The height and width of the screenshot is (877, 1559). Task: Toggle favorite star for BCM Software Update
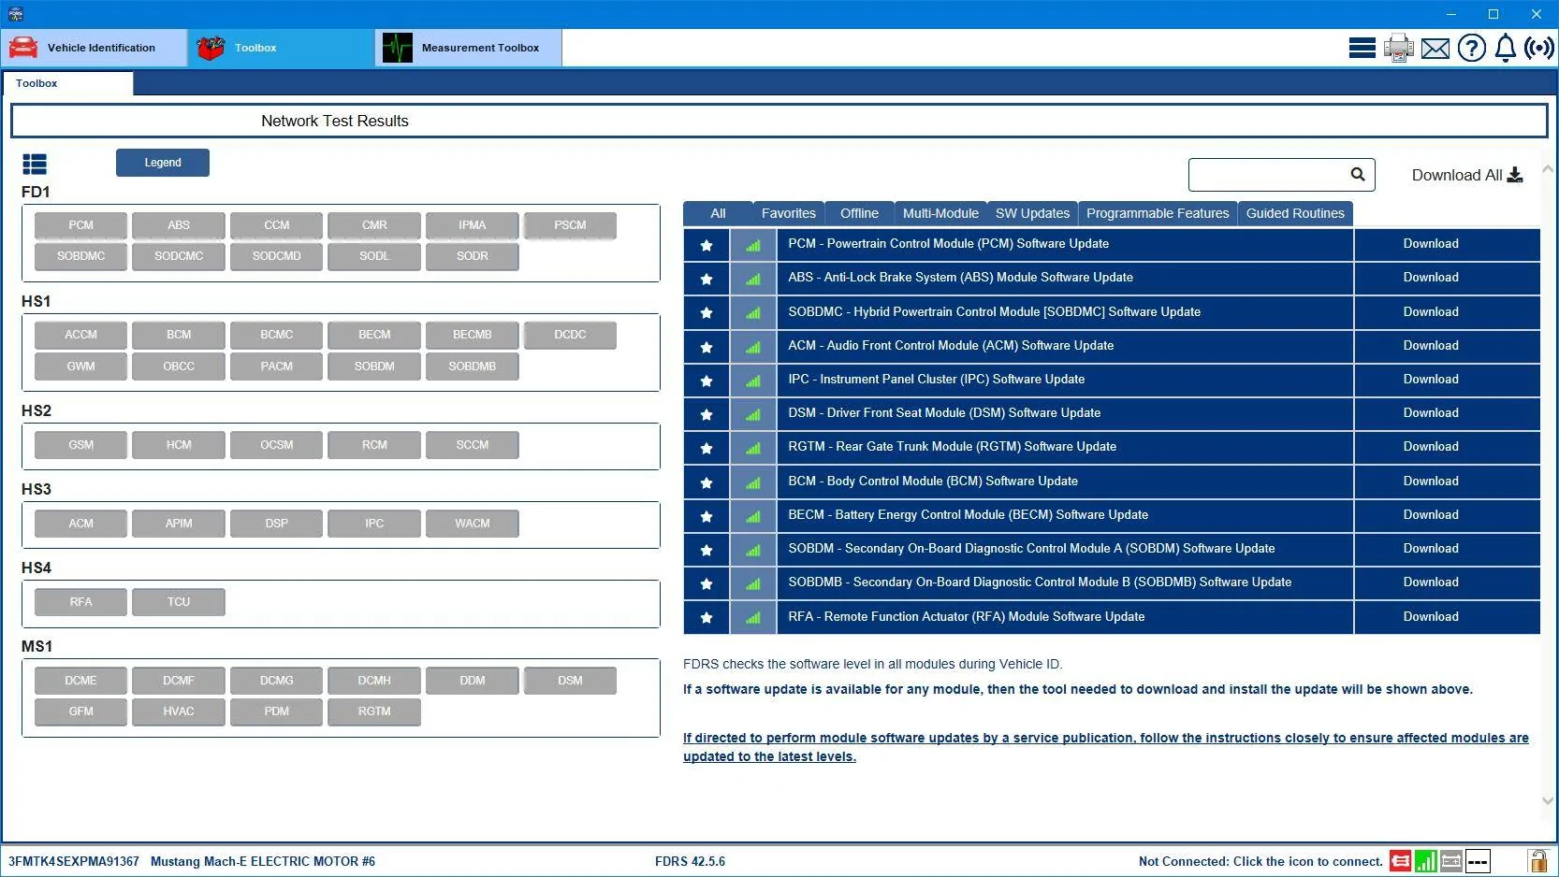(707, 482)
